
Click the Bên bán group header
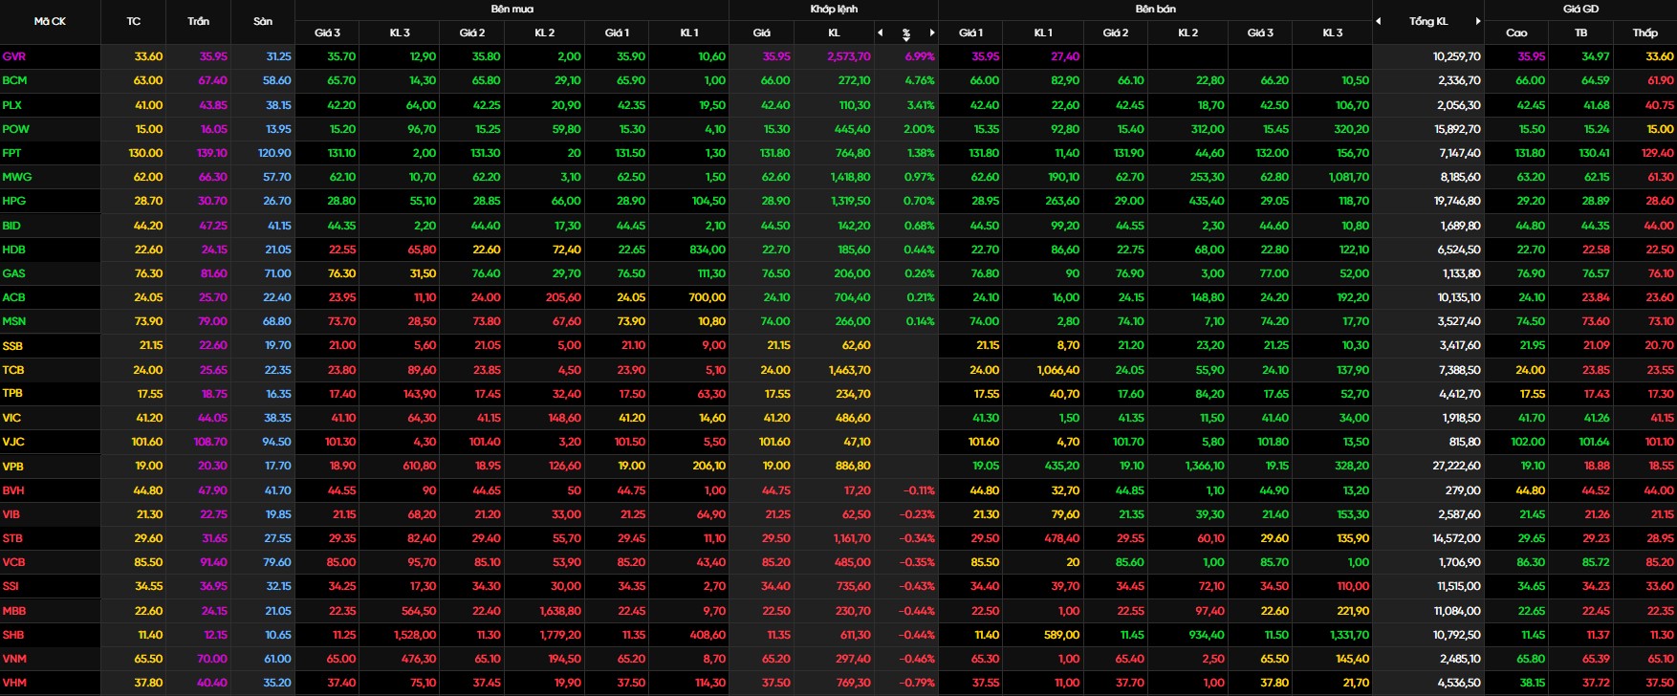(1155, 9)
